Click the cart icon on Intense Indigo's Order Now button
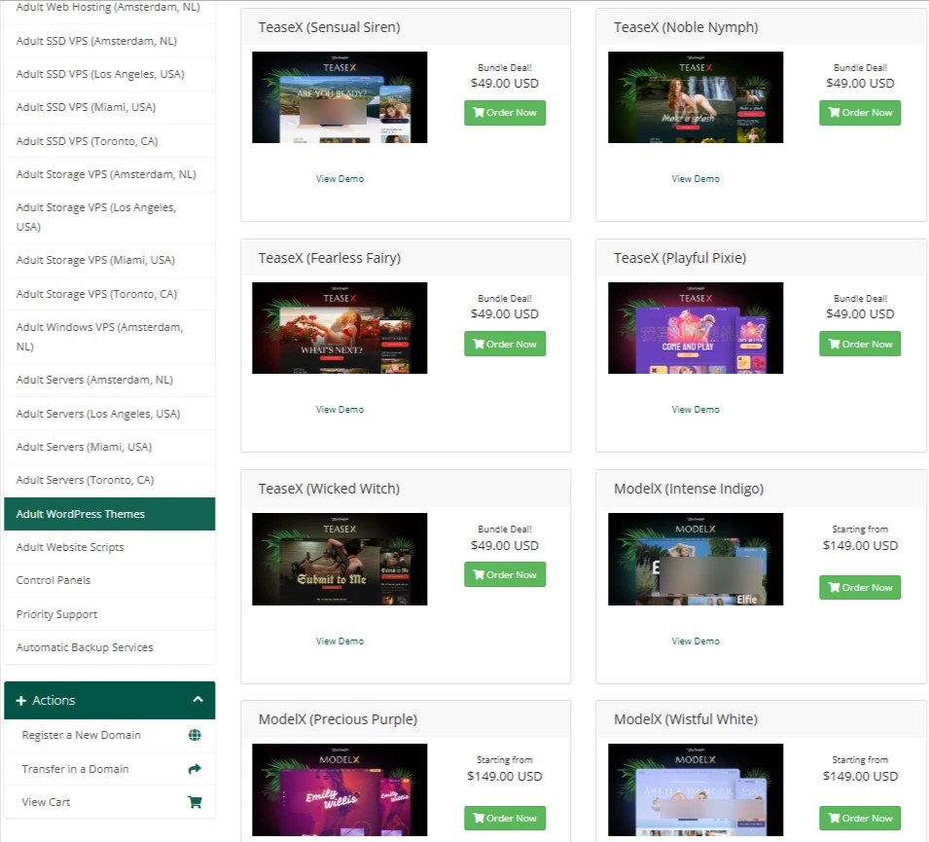929x842 pixels. pos(834,587)
